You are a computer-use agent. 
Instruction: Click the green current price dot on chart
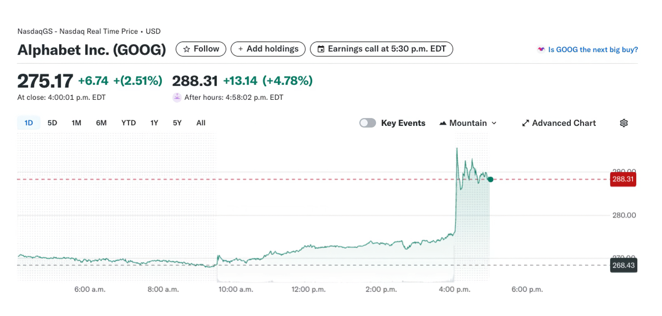pos(490,179)
